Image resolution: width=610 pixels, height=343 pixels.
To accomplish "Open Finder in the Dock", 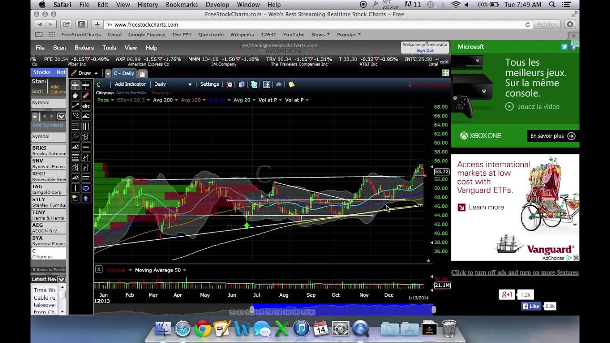I will pos(163,329).
